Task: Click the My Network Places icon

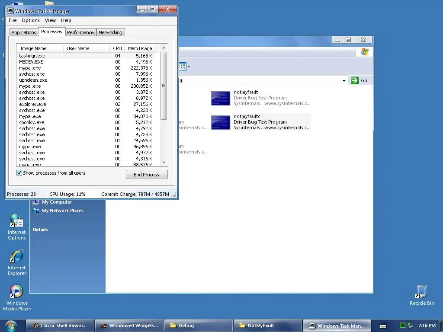Action: tap(36, 211)
